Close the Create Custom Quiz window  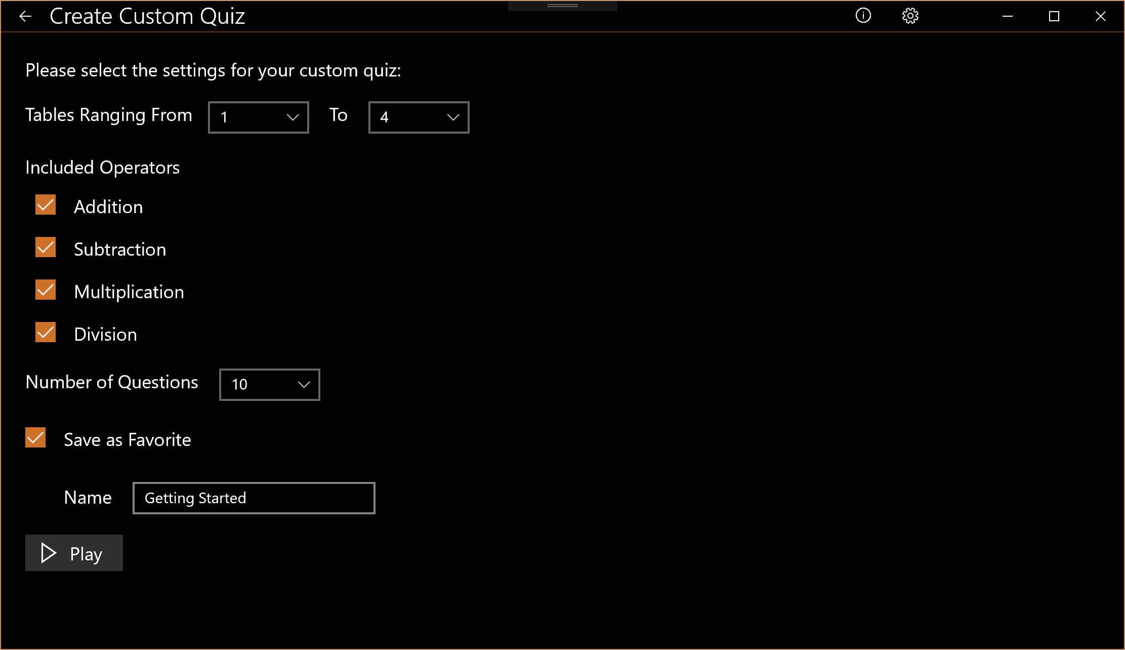point(1100,16)
